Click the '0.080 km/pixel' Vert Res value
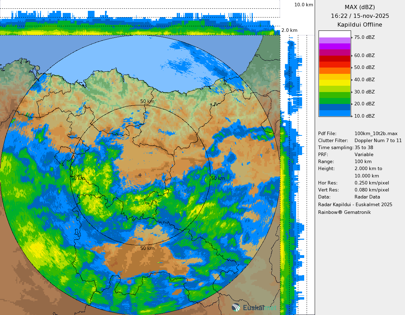The height and width of the screenshot is (315, 405). click(x=372, y=190)
